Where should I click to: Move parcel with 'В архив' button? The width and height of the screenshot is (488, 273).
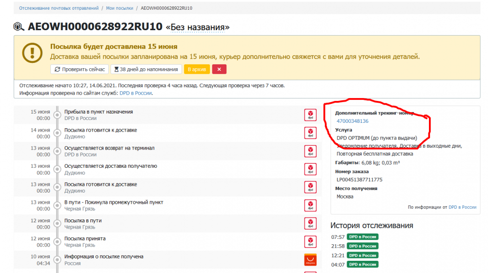(197, 69)
